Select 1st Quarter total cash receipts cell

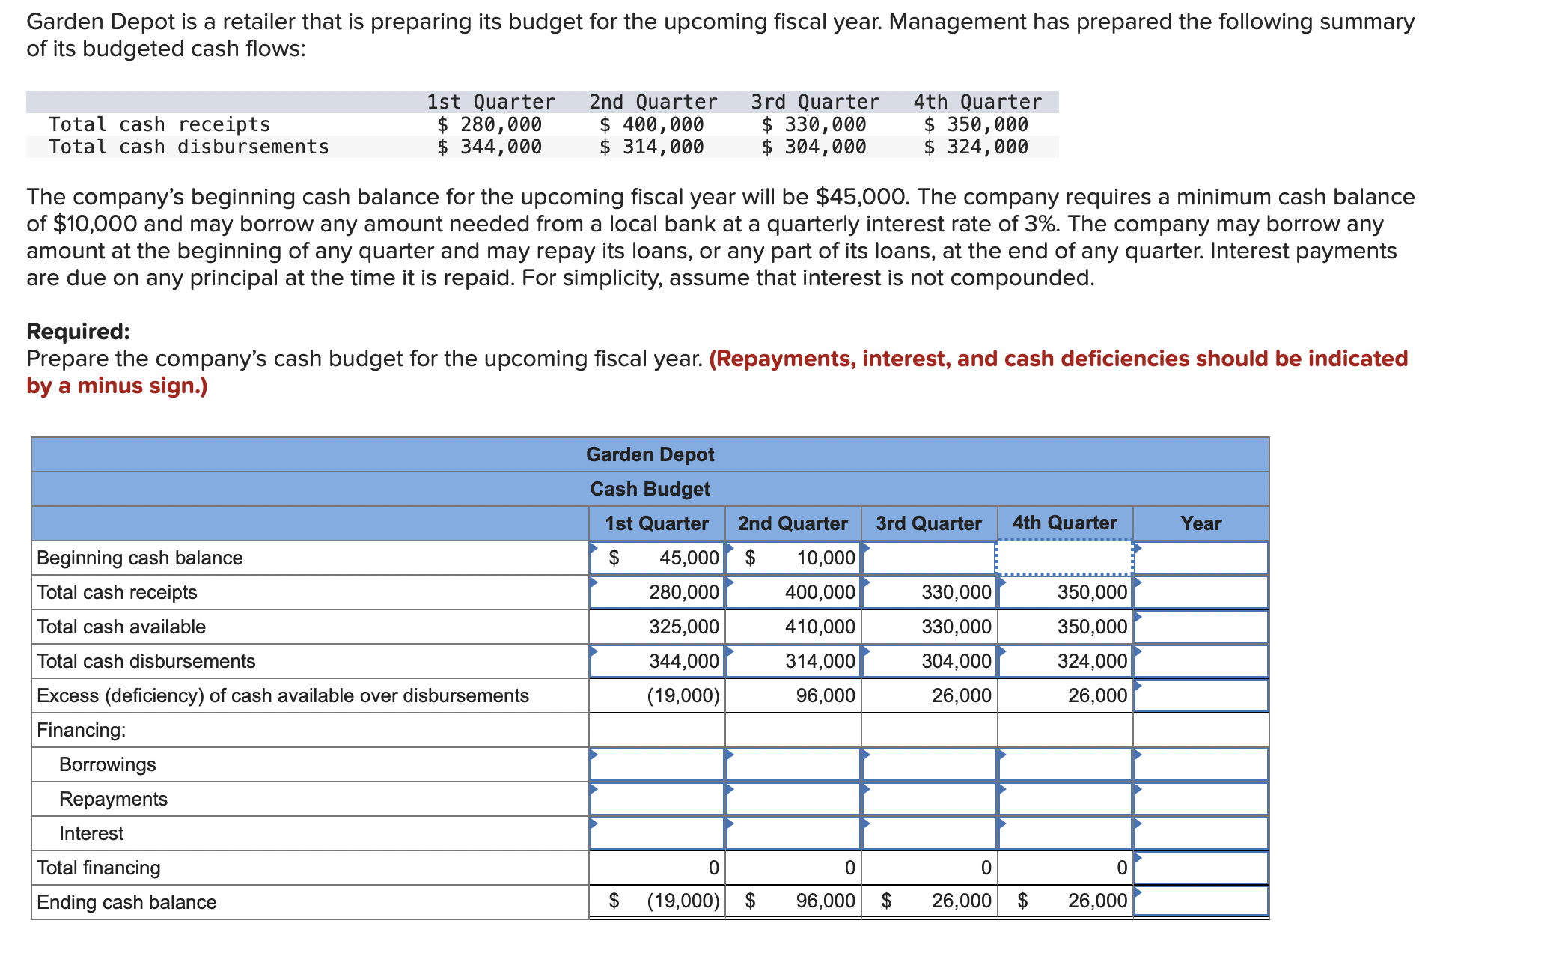657,592
